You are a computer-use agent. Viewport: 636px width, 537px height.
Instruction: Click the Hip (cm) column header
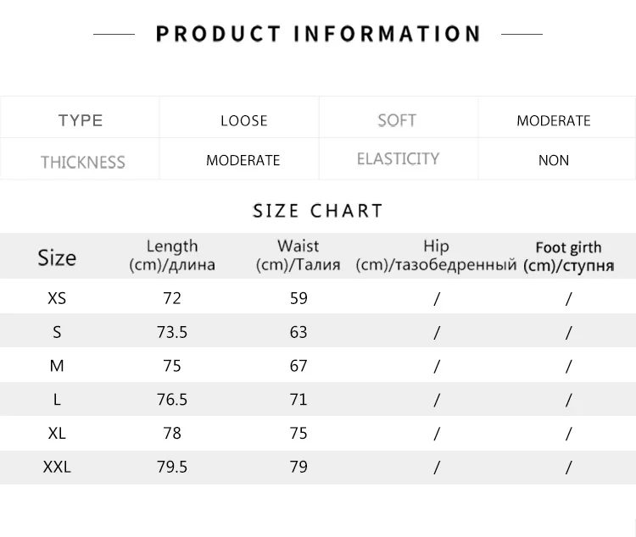[x=436, y=255]
